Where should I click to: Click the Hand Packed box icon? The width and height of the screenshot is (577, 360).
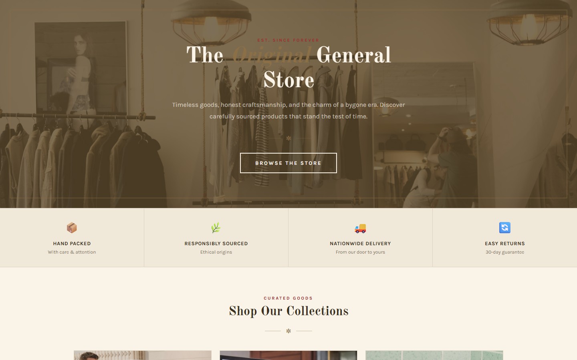pyautogui.click(x=72, y=228)
